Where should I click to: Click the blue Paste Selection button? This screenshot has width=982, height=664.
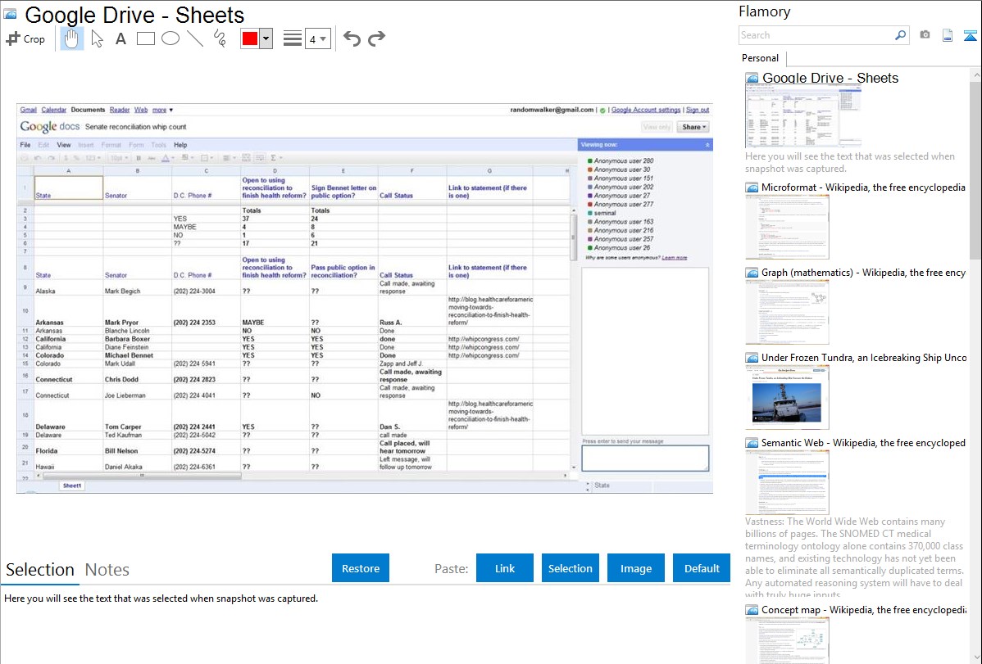[571, 568]
